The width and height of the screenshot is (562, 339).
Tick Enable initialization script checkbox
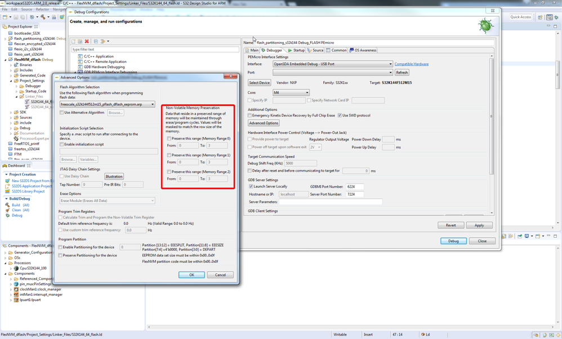click(x=61, y=144)
